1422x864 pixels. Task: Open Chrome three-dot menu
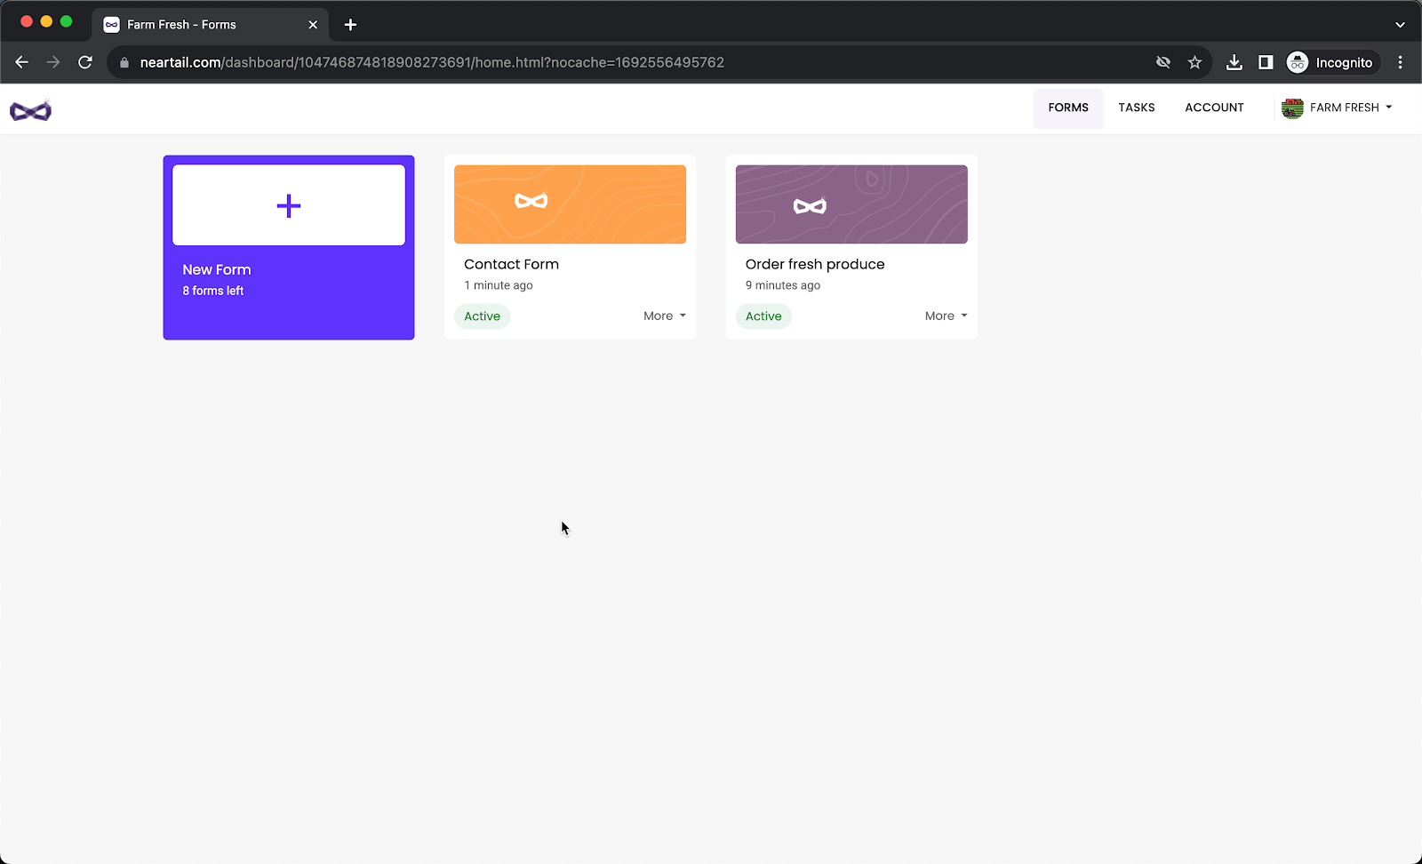[x=1400, y=62]
